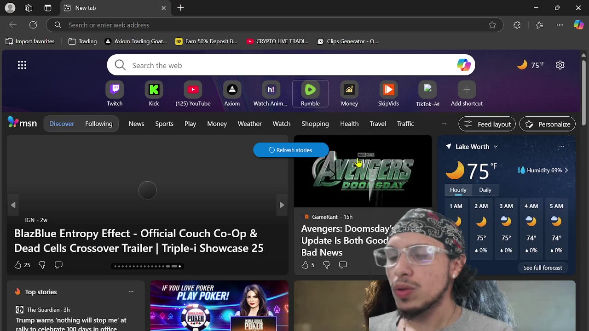Click the Personalize button

548,124
